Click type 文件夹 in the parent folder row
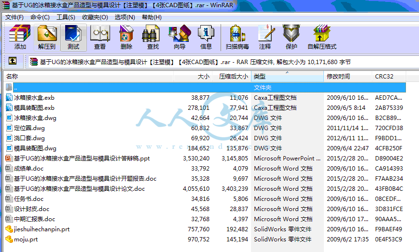The width and height of the screenshot is (419, 252). 263,88
